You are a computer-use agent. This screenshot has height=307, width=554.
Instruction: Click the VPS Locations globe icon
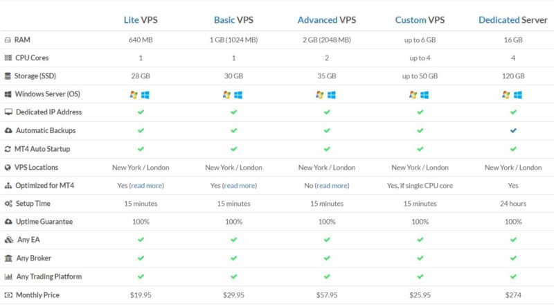8,168
